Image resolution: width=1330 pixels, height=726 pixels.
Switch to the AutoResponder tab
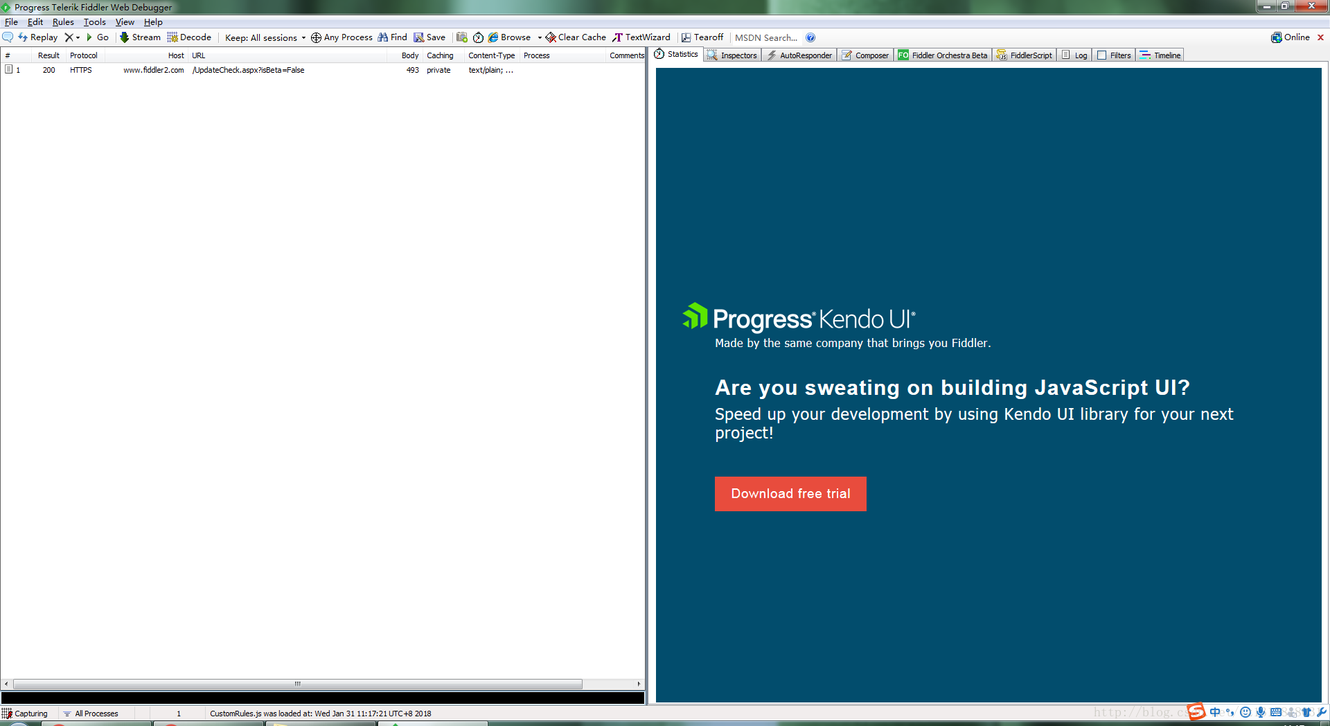(x=799, y=55)
